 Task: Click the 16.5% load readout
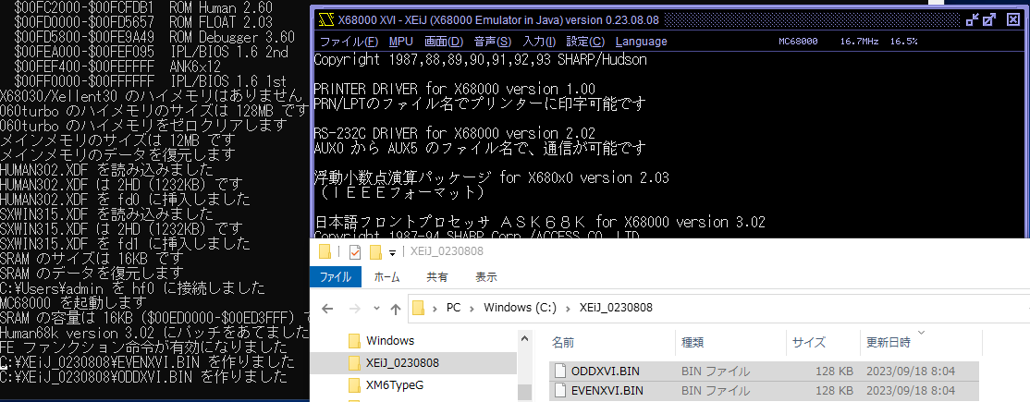pyautogui.click(x=904, y=42)
